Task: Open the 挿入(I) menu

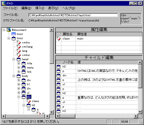Action: click(x=40, y=8)
